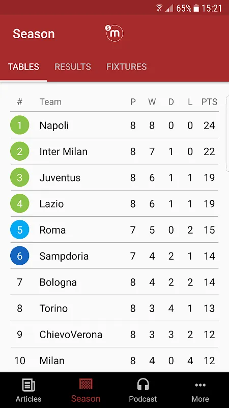Tap the More three-dots icon
Viewport: 229px width, 408px height.
click(x=200, y=385)
